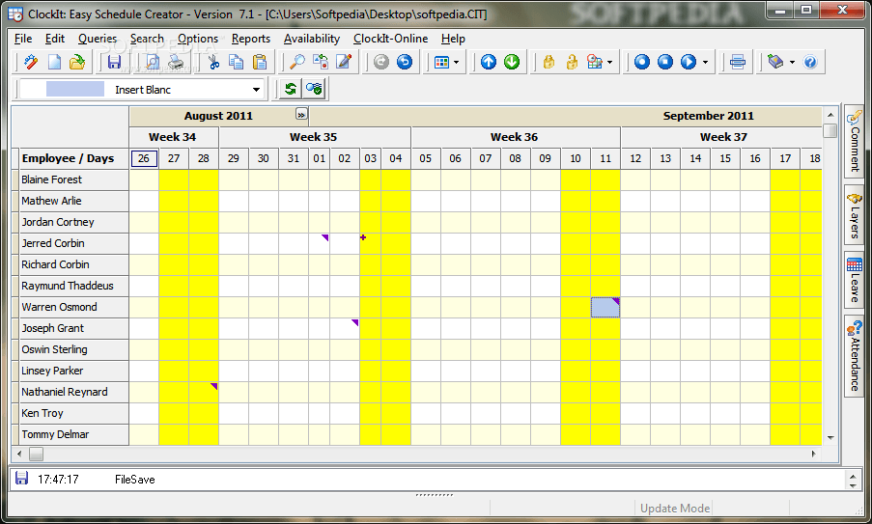872x524 pixels.
Task: Click the blue undo arrow icon
Action: [x=405, y=62]
